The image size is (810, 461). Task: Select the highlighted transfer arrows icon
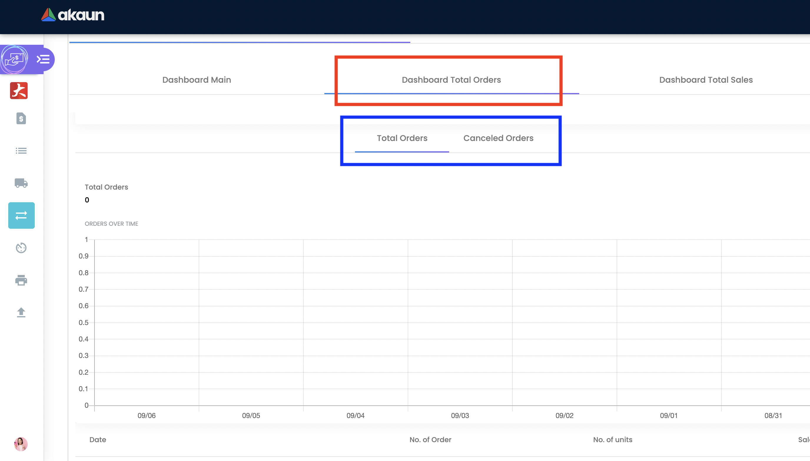[21, 215]
